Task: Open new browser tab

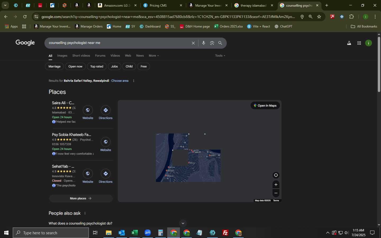Action: click(x=327, y=5)
